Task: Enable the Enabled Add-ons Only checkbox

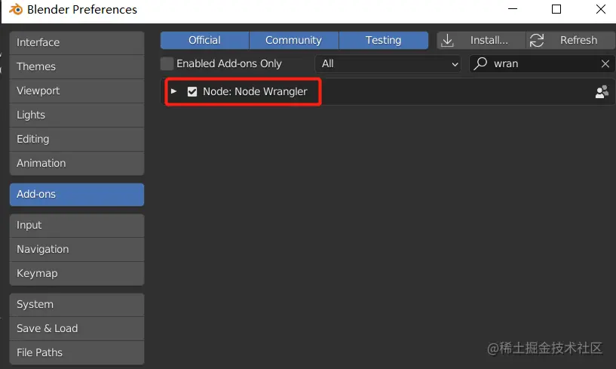Action: coord(167,63)
